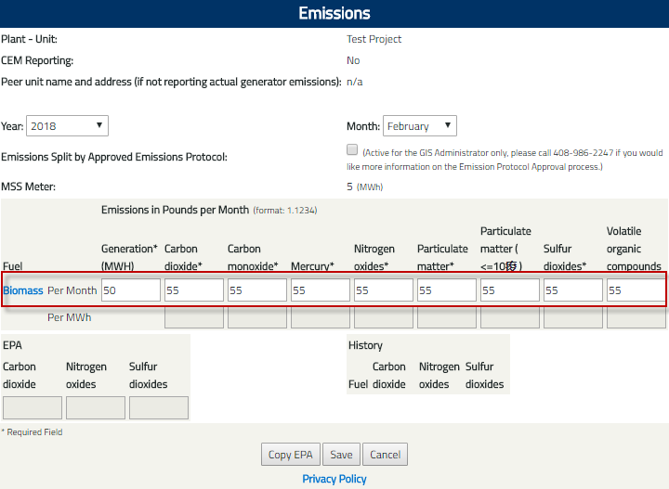
Task: Select the Nitrogen oxides Per Month input
Action: point(383,290)
